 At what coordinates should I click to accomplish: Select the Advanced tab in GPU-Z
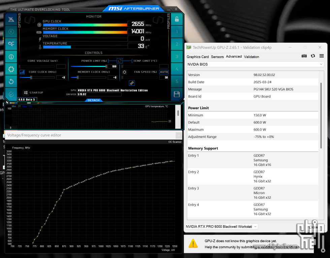point(234,57)
